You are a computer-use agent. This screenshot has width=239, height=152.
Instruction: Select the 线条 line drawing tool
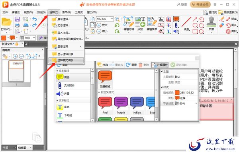coord(186,24)
